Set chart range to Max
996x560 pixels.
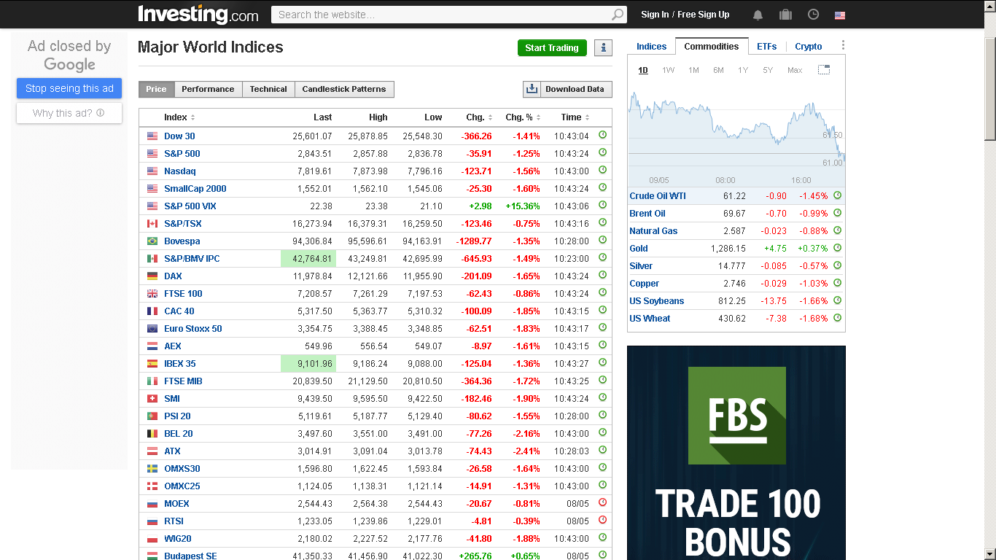(795, 70)
